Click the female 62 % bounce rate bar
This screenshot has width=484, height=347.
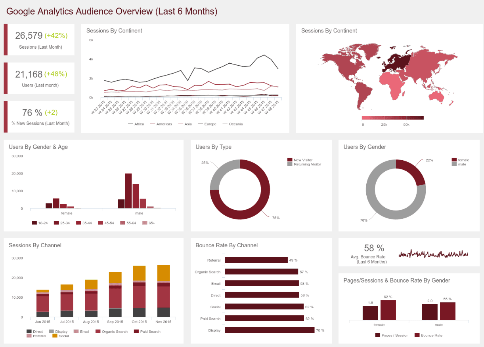(388, 310)
